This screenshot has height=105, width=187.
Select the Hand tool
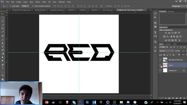[3, 79]
